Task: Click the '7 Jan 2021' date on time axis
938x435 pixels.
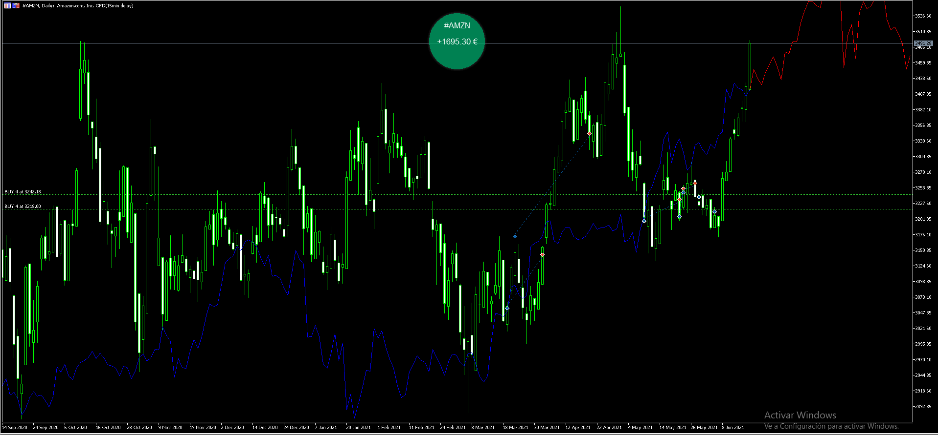Action: pyautogui.click(x=326, y=428)
